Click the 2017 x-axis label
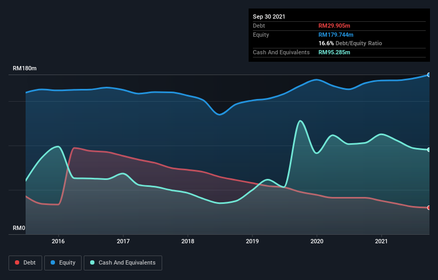The height and width of the screenshot is (280, 438). point(123,241)
